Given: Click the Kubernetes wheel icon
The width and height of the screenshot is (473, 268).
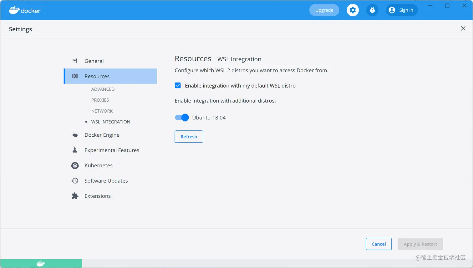Looking at the screenshot, I should click(x=75, y=165).
